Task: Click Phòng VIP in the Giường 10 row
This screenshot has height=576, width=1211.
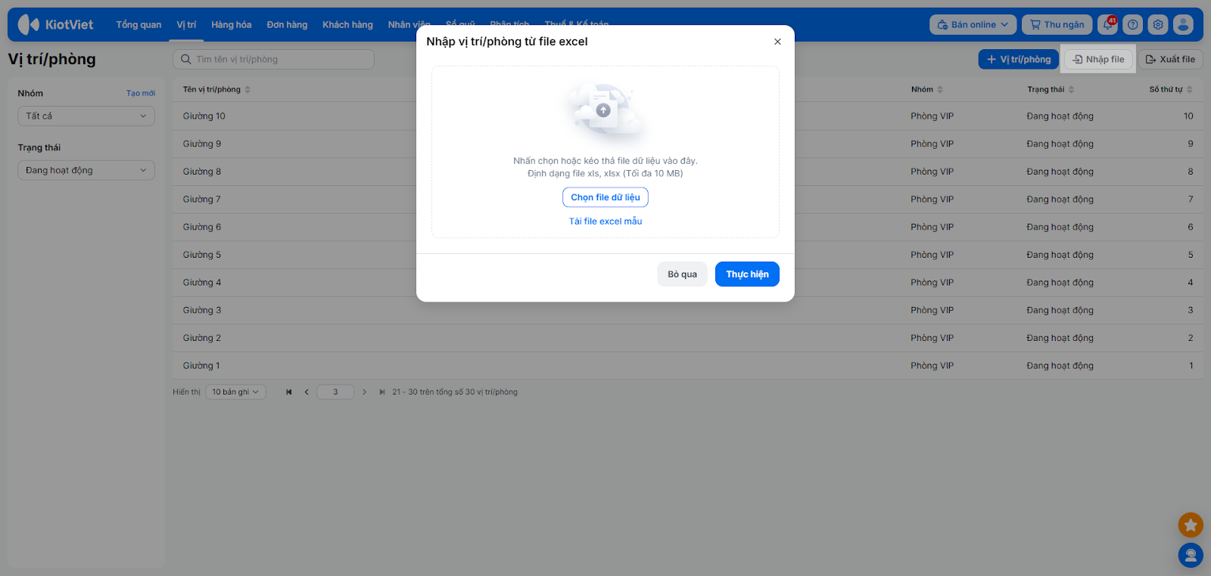Action: click(x=932, y=116)
